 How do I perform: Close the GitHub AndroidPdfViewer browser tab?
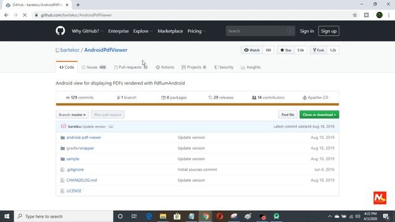[x=67, y=5]
